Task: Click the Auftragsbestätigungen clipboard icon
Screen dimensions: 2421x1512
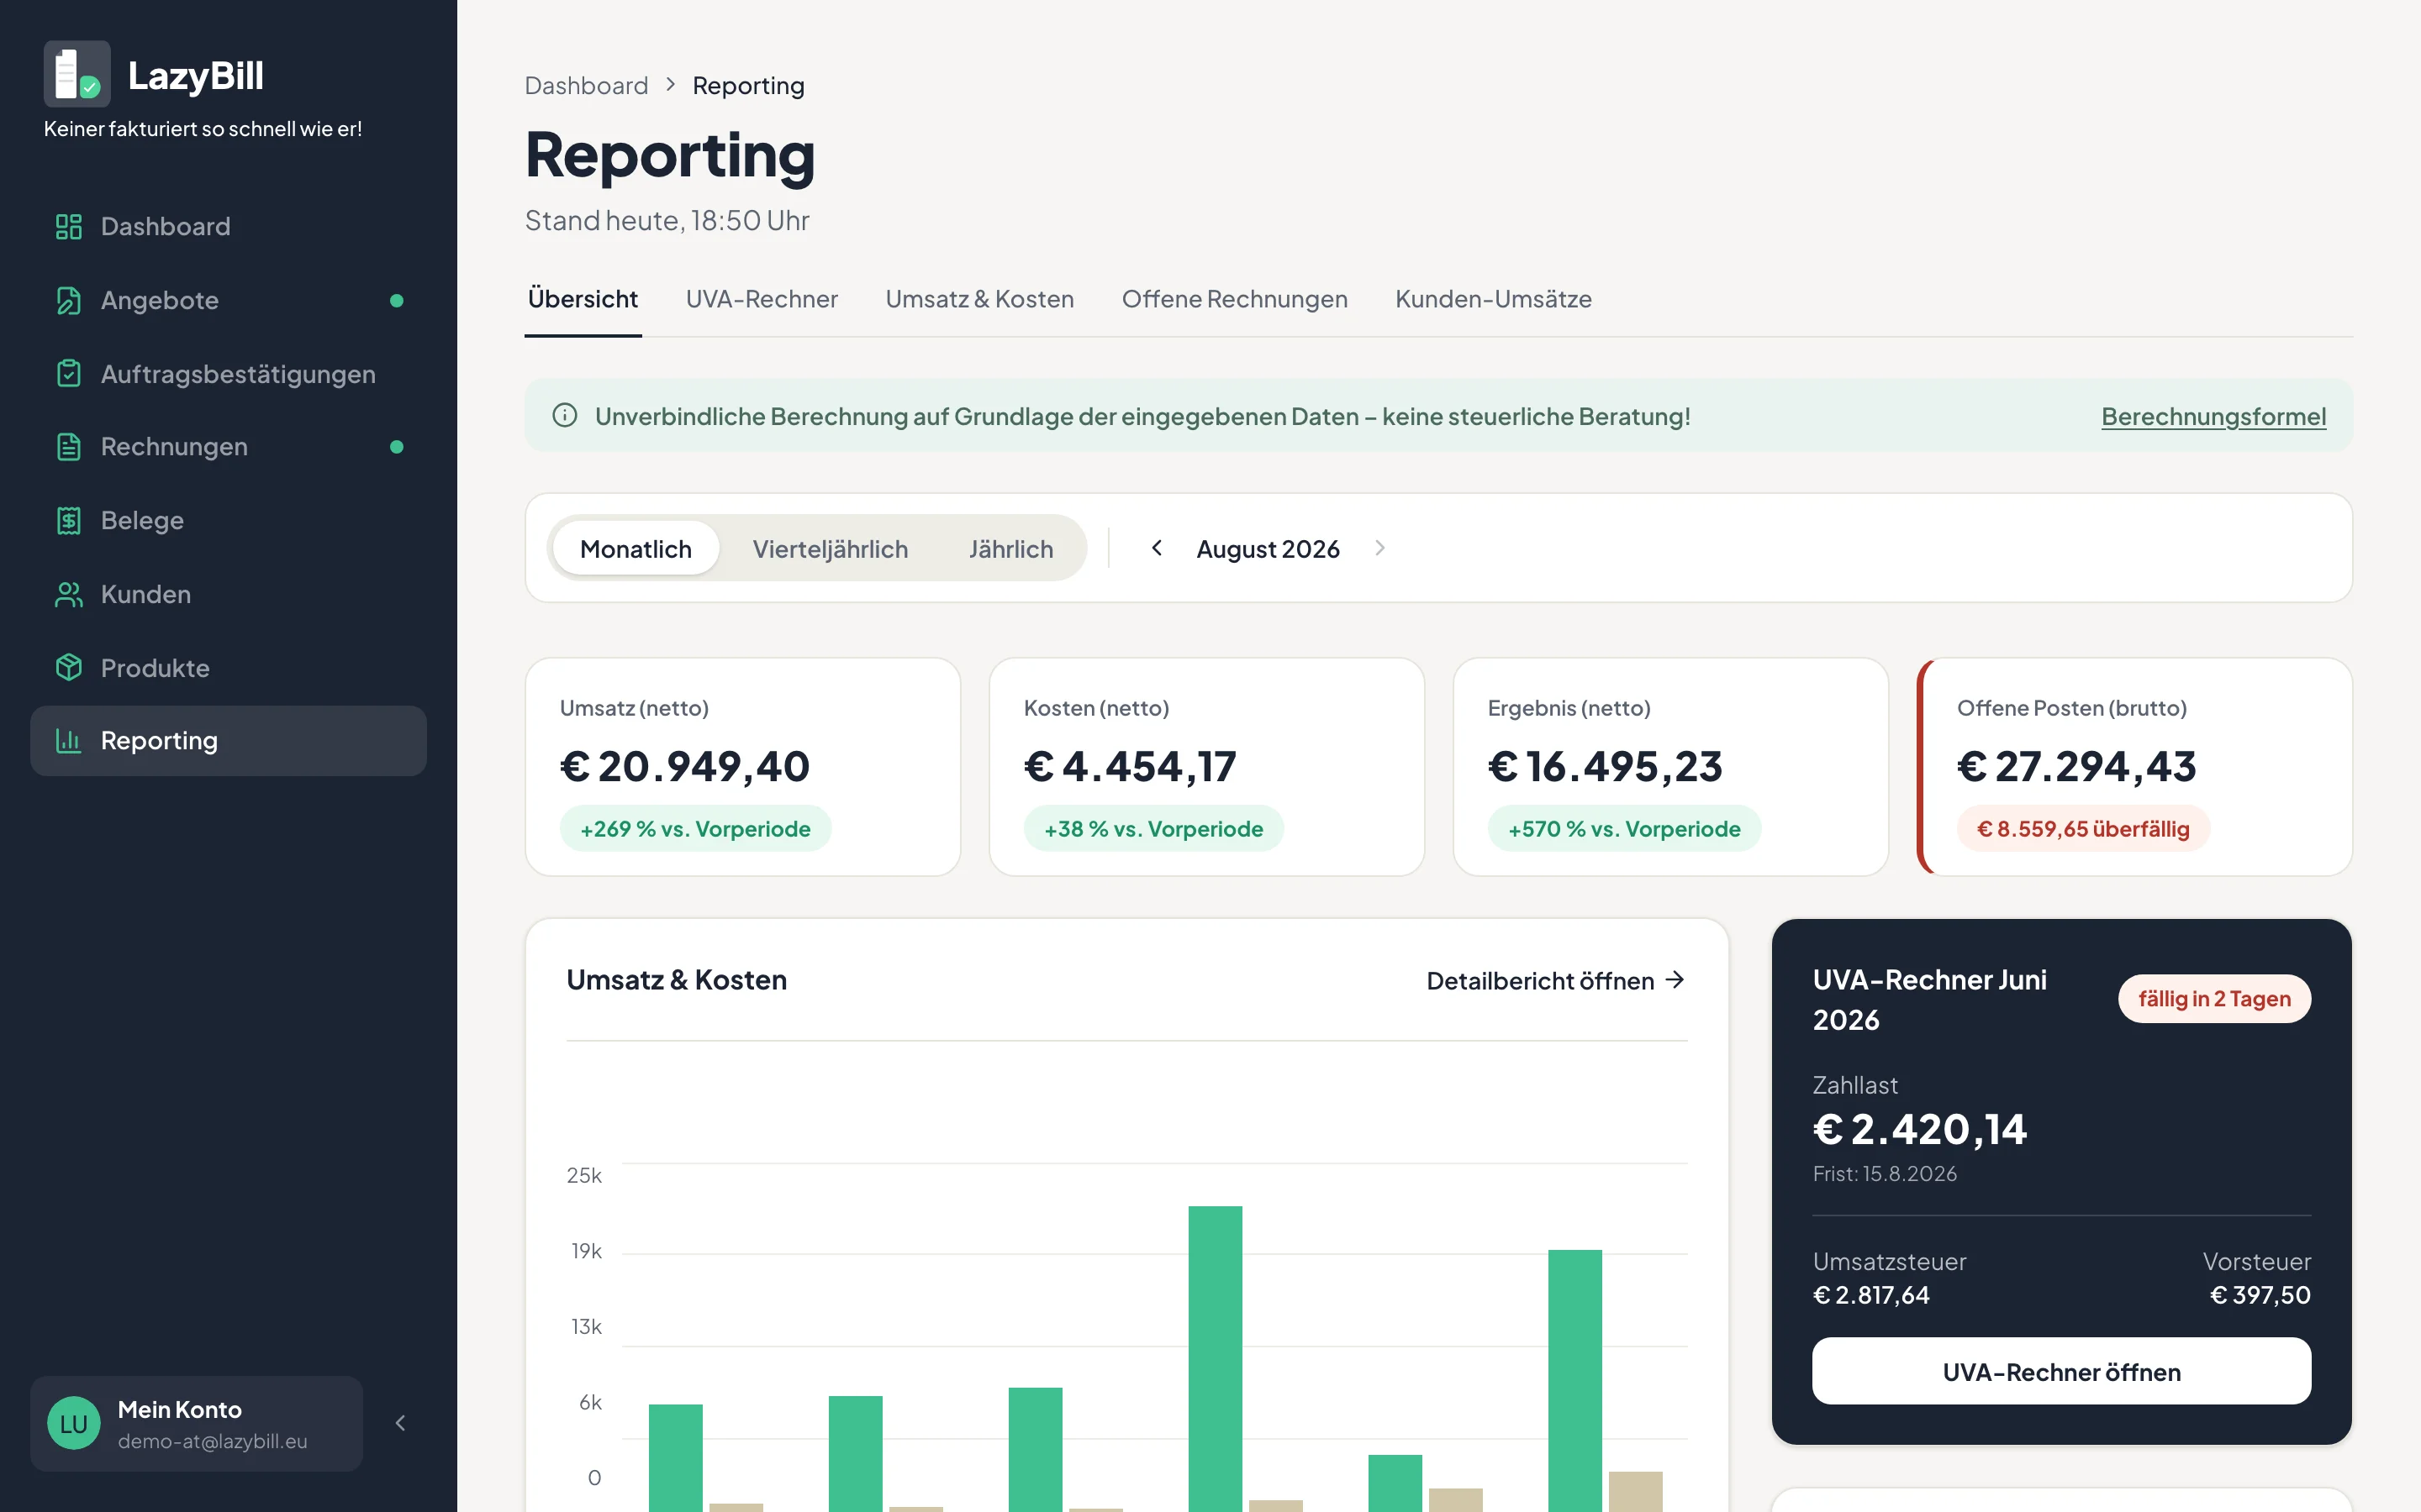Action: click(x=68, y=373)
